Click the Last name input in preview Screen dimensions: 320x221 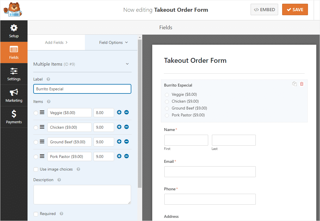pos(234,140)
